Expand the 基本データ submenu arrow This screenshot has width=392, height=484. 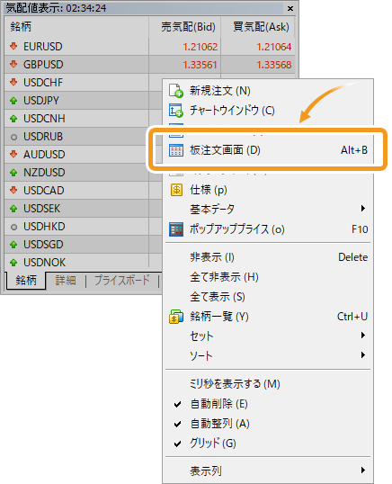click(x=363, y=209)
